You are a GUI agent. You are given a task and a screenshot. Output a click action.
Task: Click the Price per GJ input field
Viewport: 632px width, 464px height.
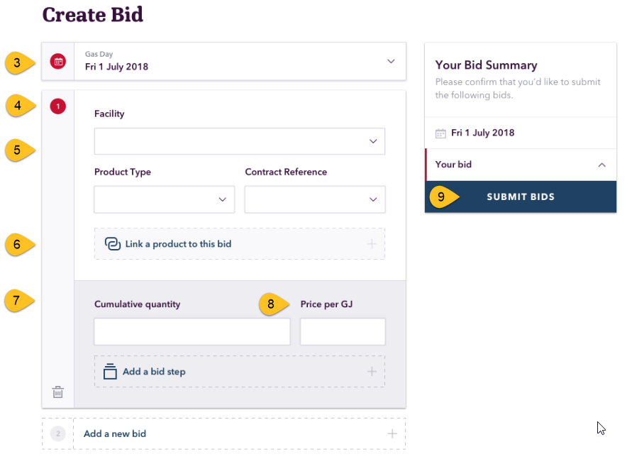[343, 331]
